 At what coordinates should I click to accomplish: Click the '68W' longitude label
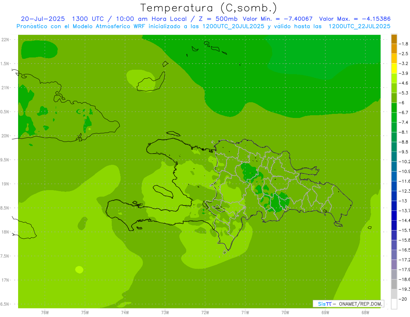click(x=365, y=313)
